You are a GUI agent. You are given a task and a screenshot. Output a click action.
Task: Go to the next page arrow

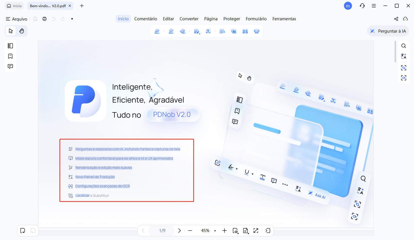click(x=179, y=231)
